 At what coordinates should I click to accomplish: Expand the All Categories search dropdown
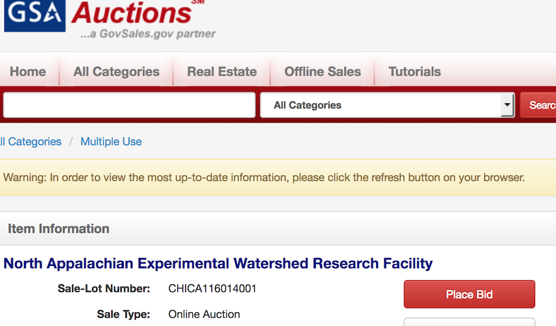[x=387, y=105]
